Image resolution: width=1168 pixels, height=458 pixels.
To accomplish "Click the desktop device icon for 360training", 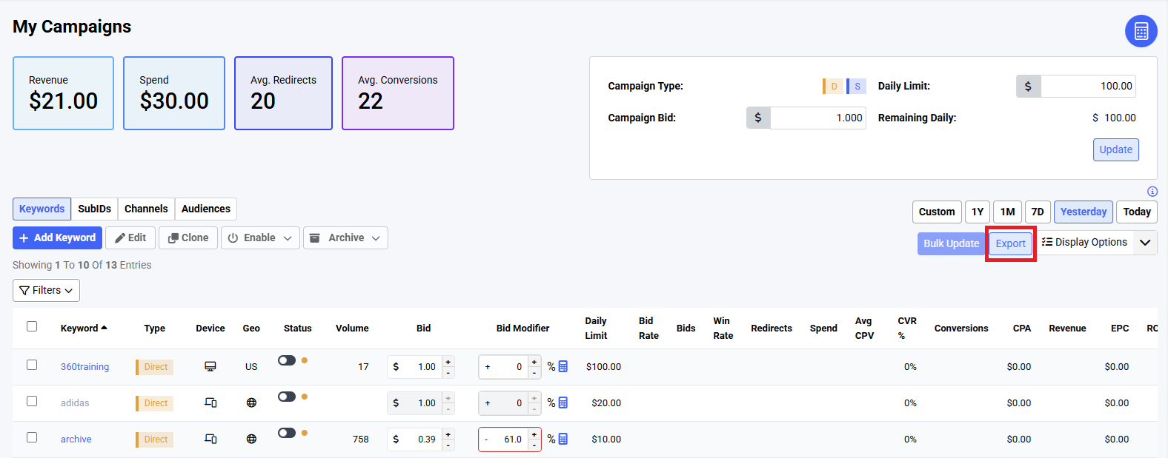I will tap(210, 367).
